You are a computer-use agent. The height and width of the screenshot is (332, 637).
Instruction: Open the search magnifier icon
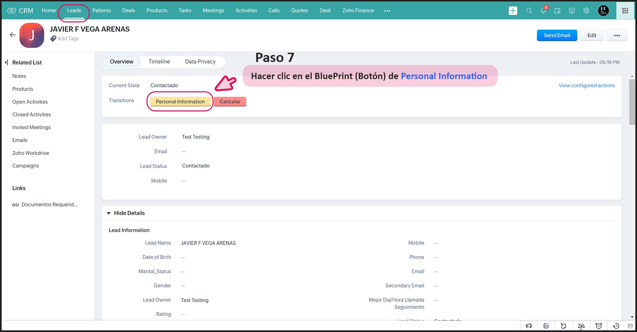(x=529, y=11)
